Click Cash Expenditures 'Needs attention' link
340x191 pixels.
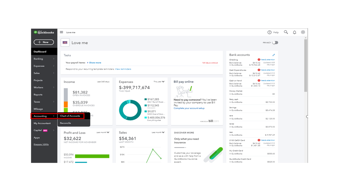point(268,70)
